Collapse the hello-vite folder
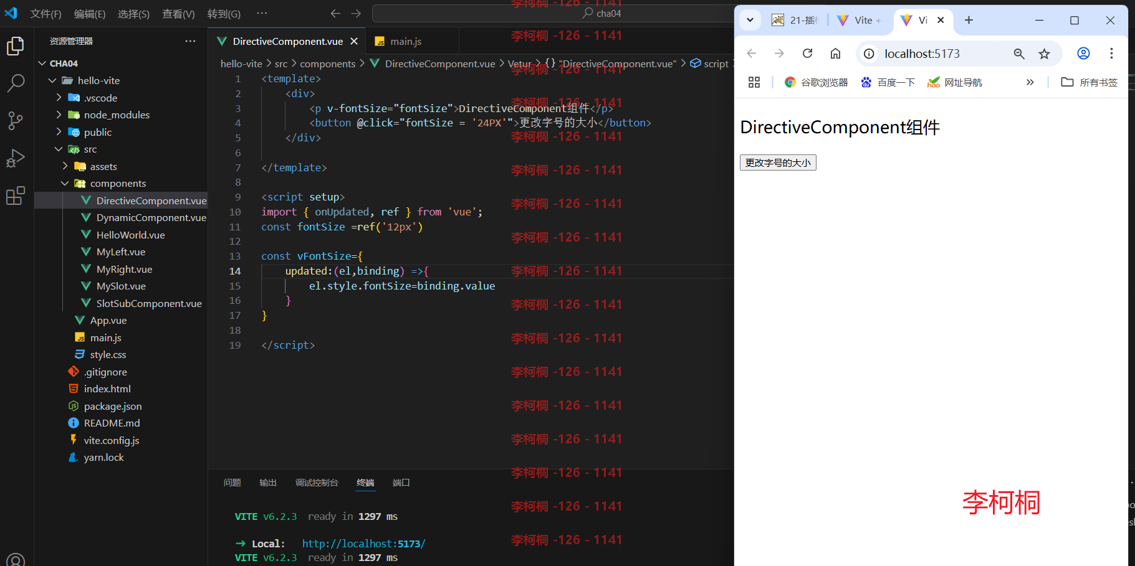Image resolution: width=1135 pixels, height=566 pixels. coord(52,80)
